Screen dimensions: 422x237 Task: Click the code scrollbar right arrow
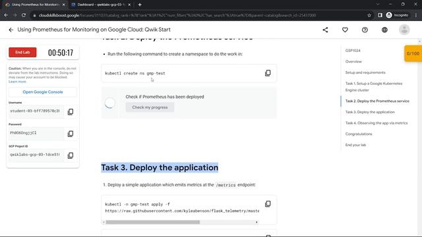point(256,223)
